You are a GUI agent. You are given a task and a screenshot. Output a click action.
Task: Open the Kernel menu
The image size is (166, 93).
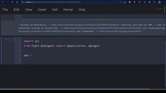68,10
